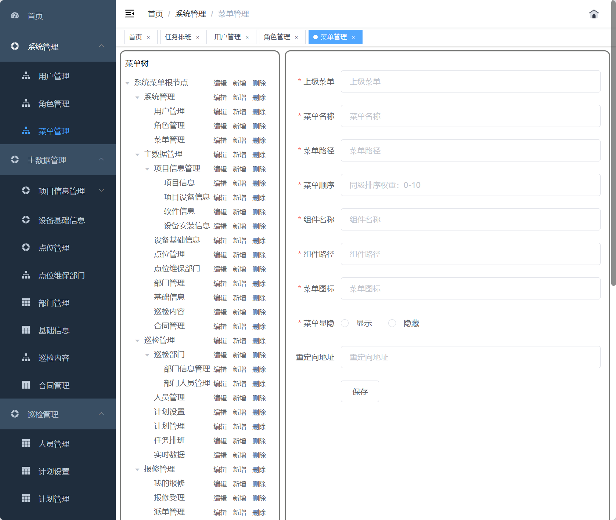Collapse the 巡检管理 sidebar section chevron
The height and width of the screenshot is (520, 616).
click(102, 414)
